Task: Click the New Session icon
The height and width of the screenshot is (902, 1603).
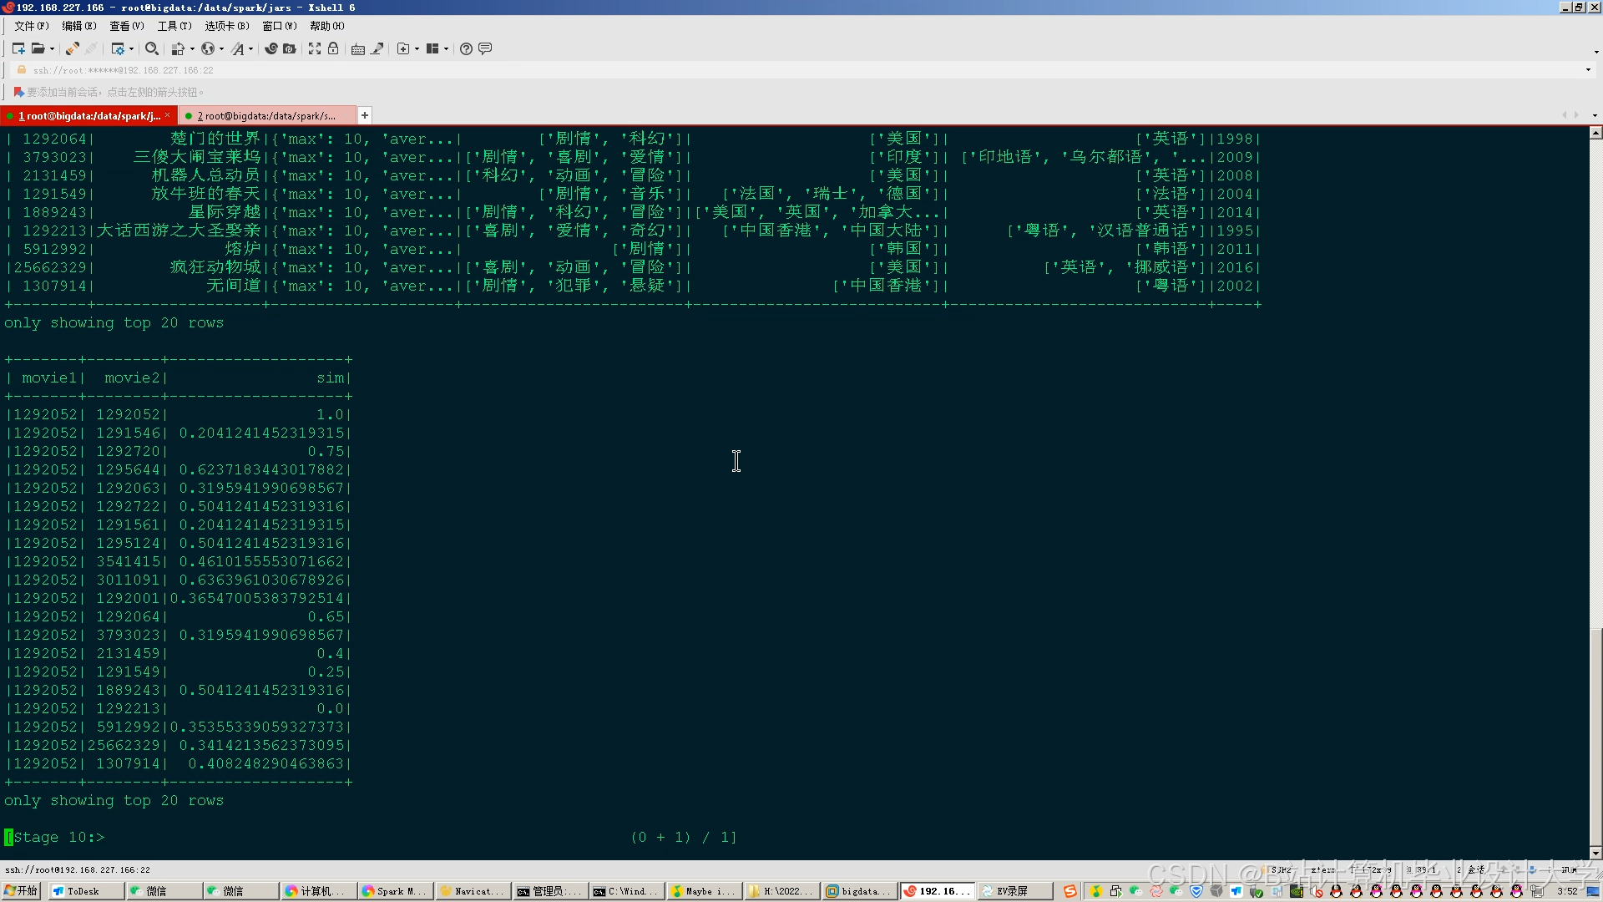Action: pyautogui.click(x=18, y=48)
